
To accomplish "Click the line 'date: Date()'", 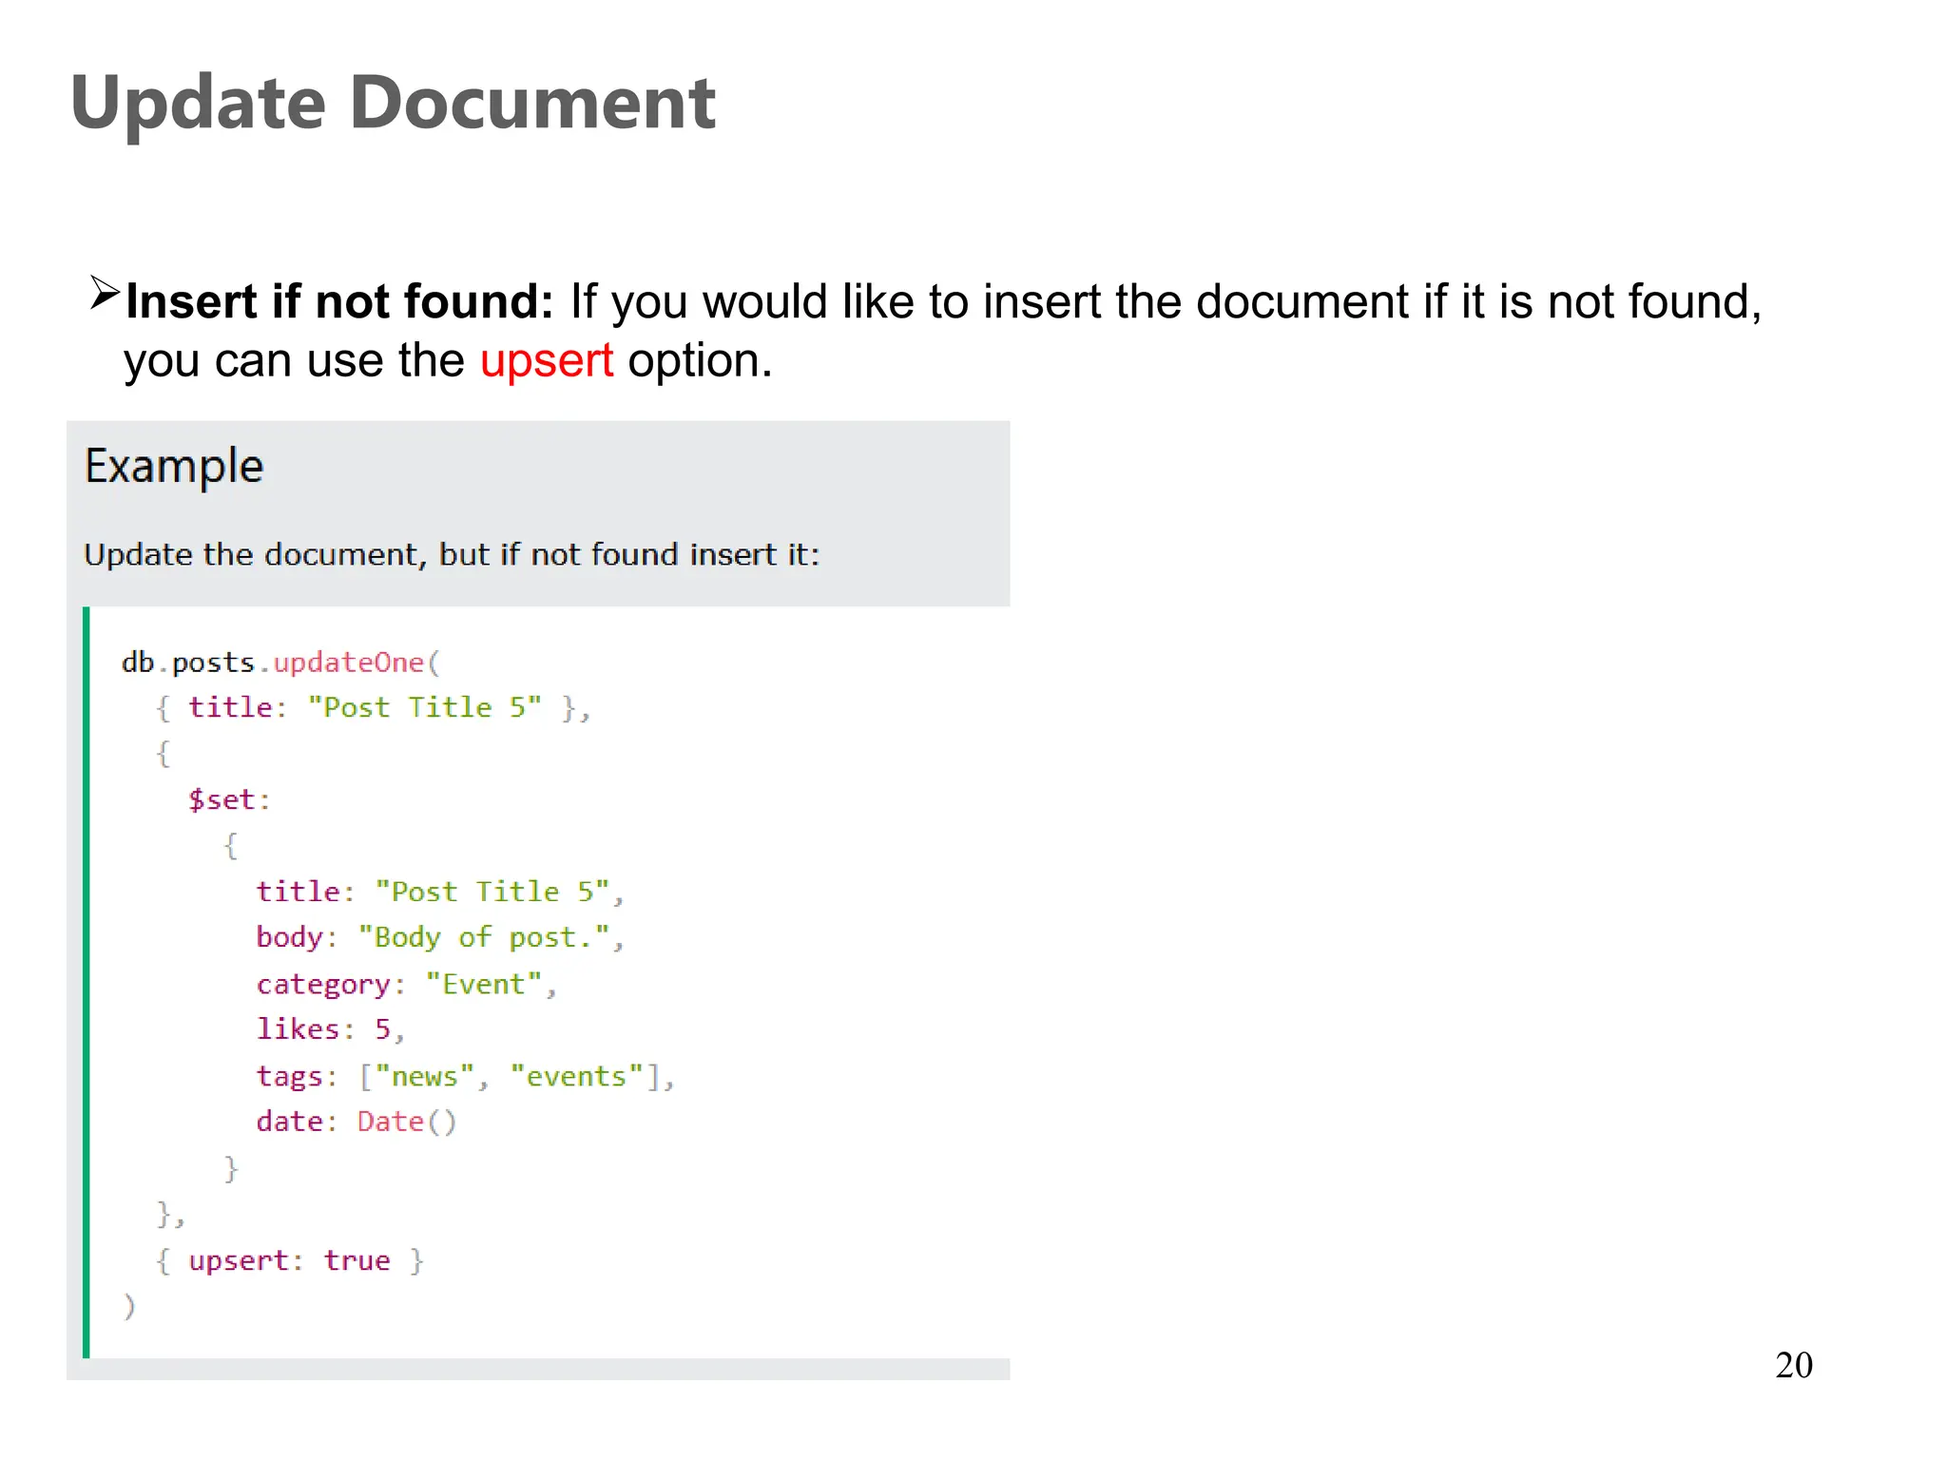I will tap(357, 1122).
